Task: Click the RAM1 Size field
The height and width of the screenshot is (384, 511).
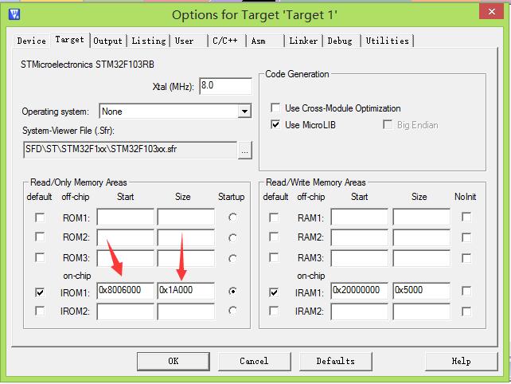Action: click(421, 217)
